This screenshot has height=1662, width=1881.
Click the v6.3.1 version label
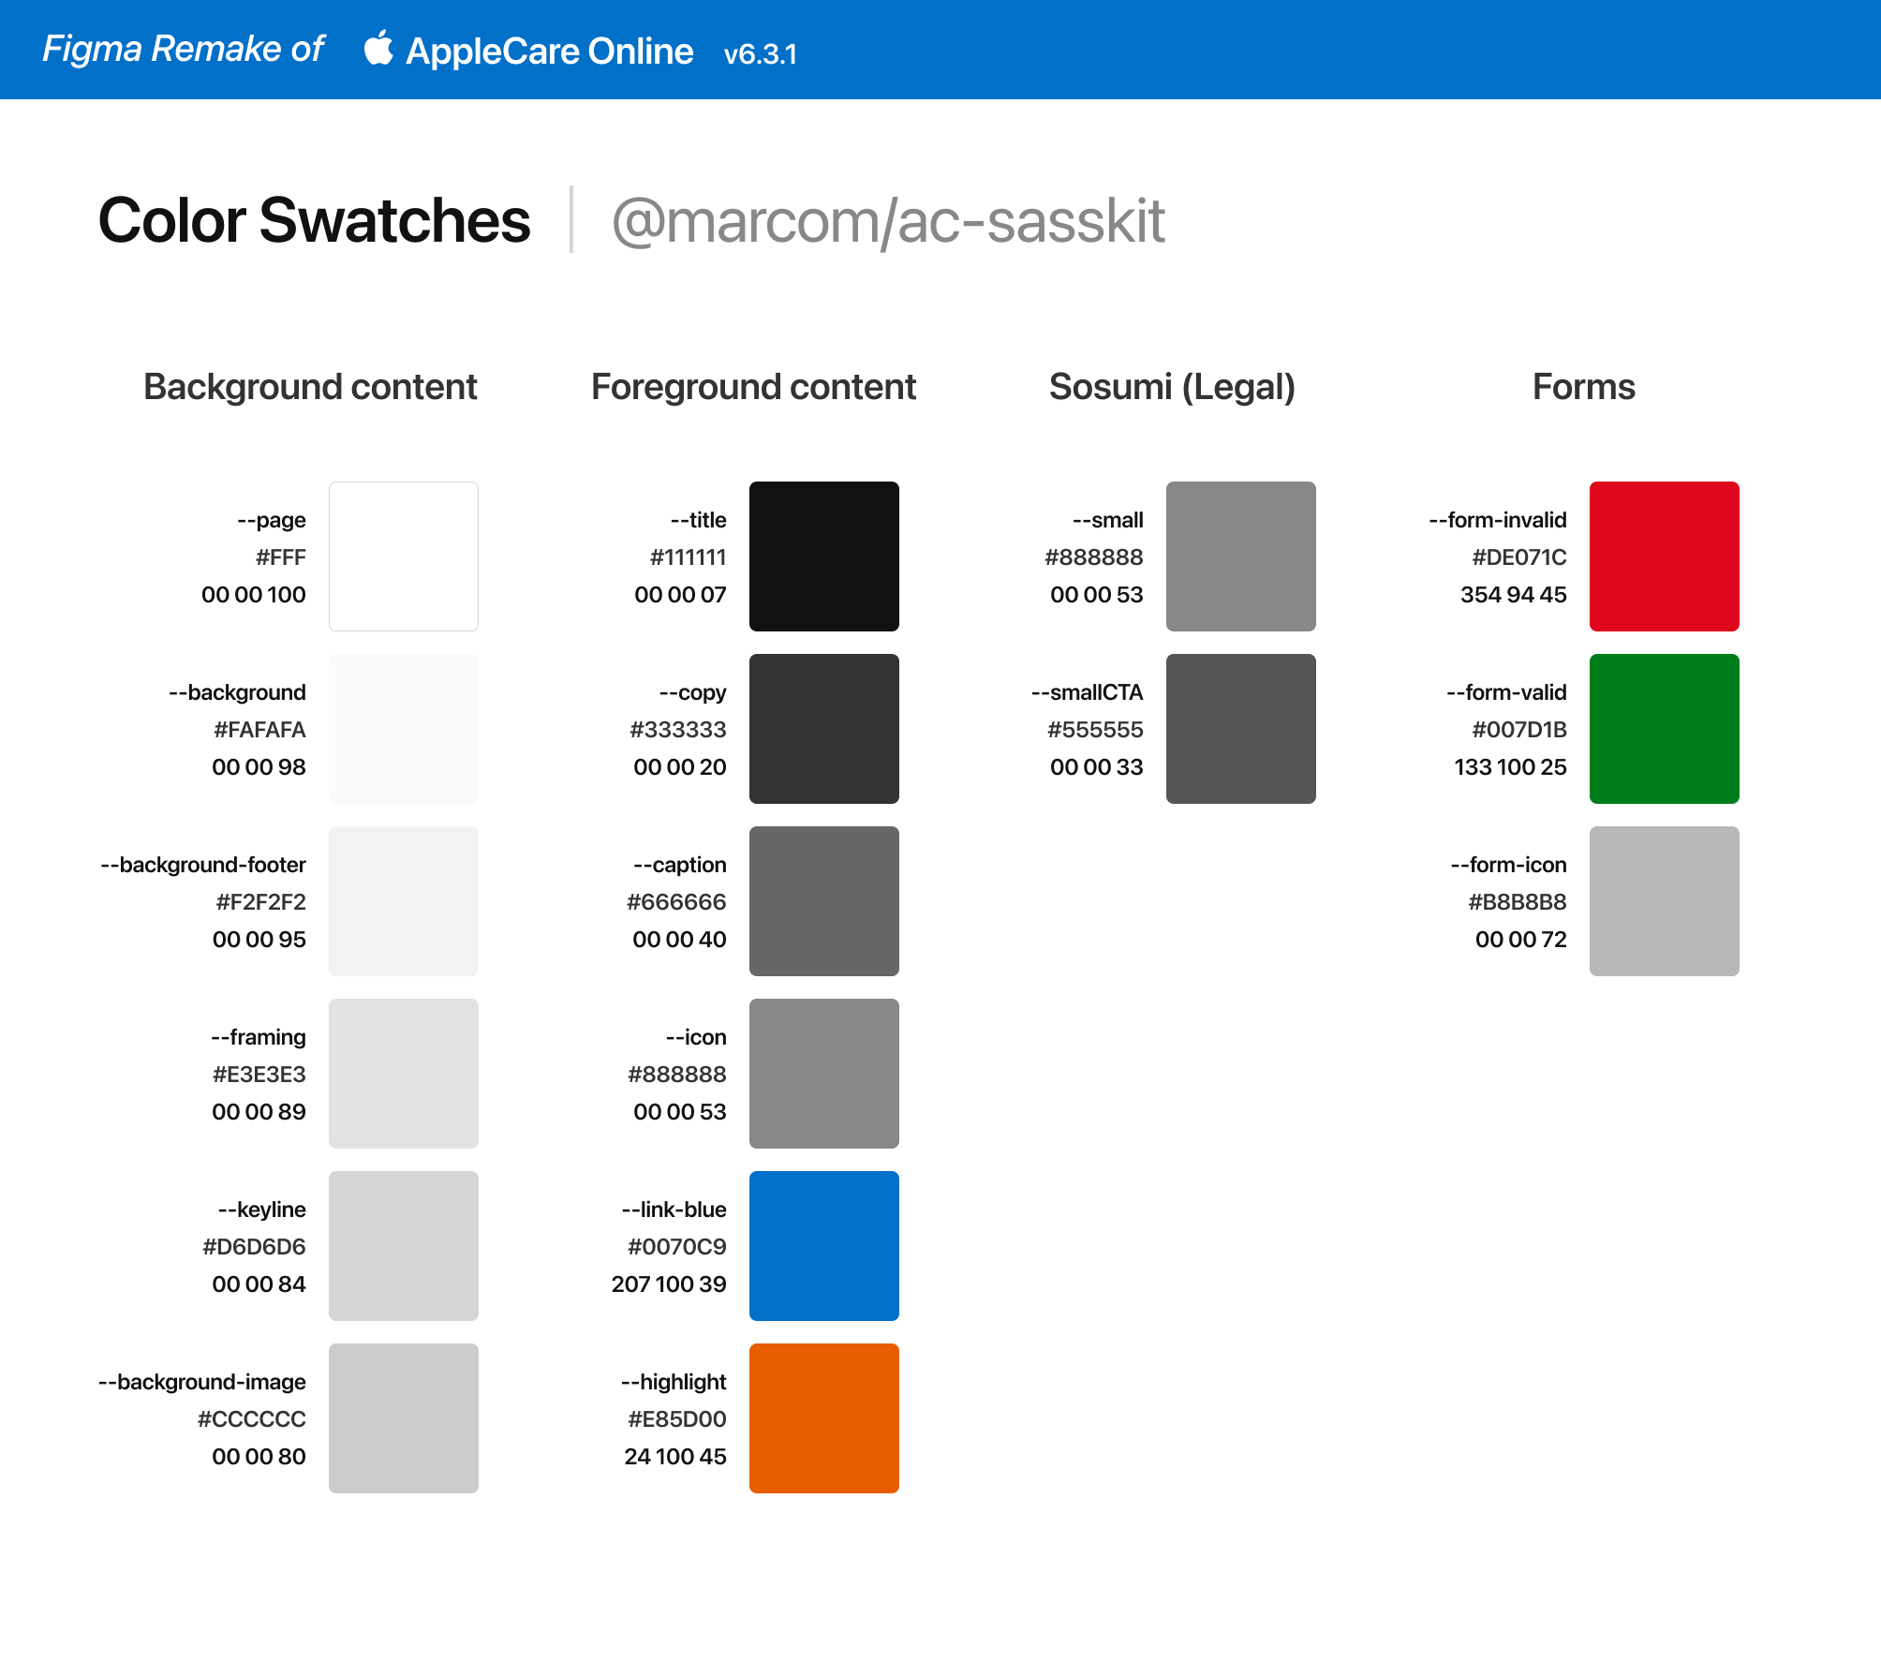coord(760,54)
